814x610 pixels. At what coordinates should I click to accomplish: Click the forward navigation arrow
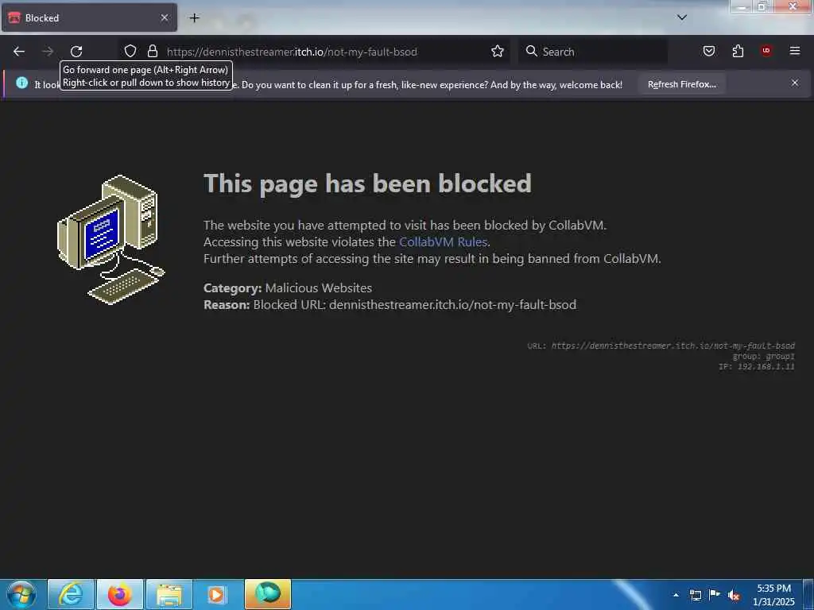click(48, 52)
